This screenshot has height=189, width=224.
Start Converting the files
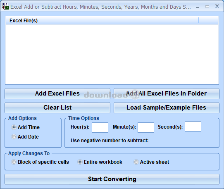[x=112, y=179]
